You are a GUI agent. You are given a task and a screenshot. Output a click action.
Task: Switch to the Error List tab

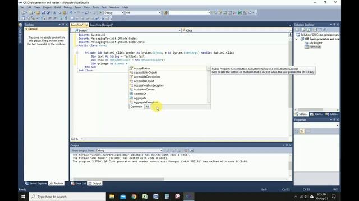[79, 184]
